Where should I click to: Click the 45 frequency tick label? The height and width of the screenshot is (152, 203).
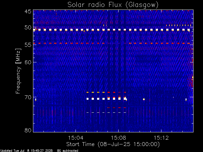[x=28, y=11]
